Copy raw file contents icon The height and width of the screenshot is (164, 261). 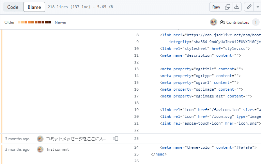(x=228, y=7)
